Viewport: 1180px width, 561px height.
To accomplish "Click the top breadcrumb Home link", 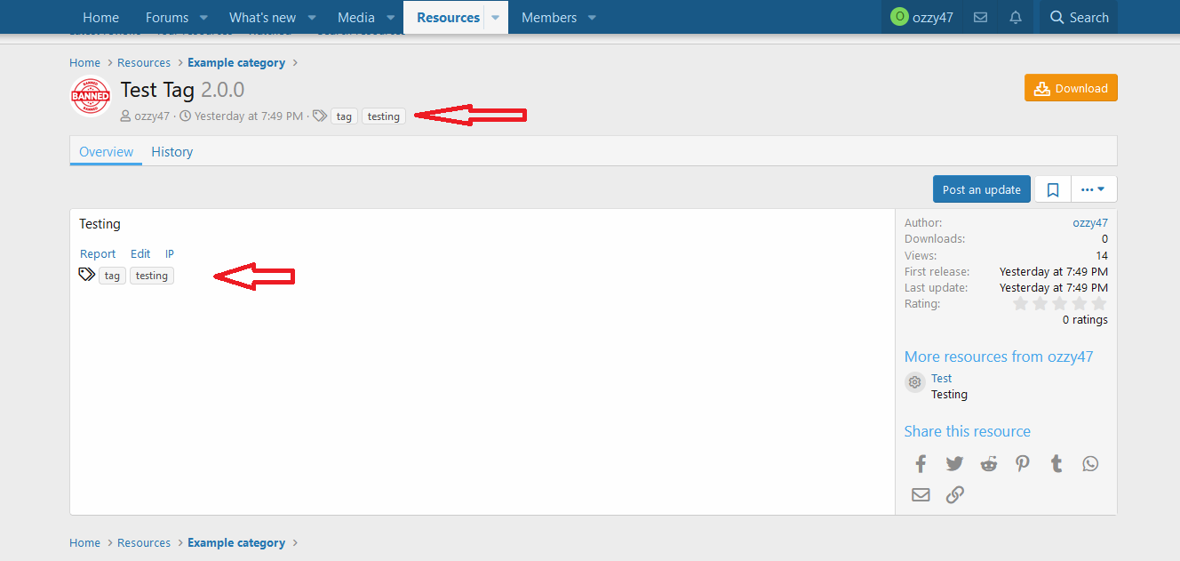I will (x=85, y=62).
